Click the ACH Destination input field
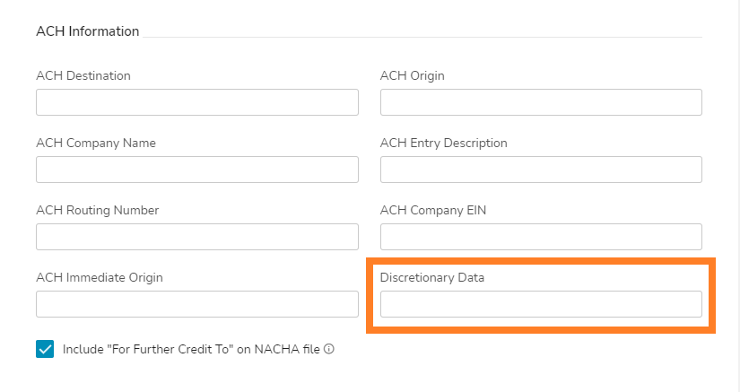The width and height of the screenshot is (740, 392). [x=196, y=102]
